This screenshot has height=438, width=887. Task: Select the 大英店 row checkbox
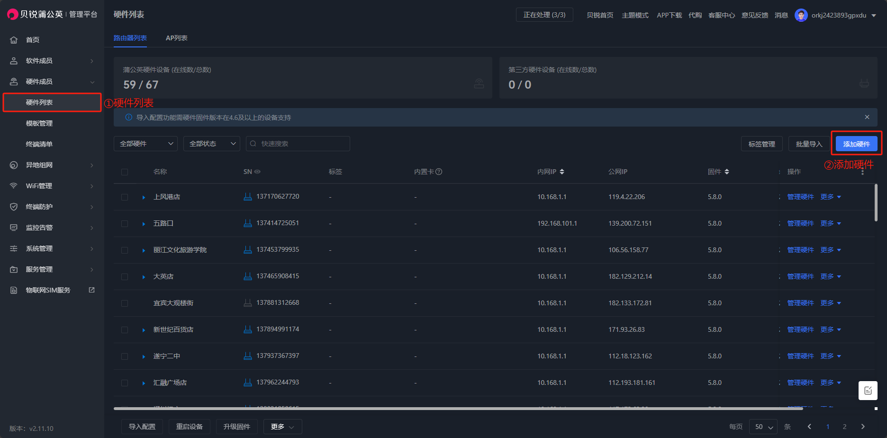pyautogui.click(x=125, y=277)
